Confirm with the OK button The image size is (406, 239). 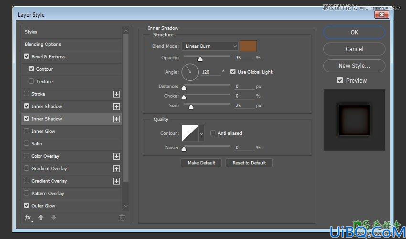click(x=354, y=33)
